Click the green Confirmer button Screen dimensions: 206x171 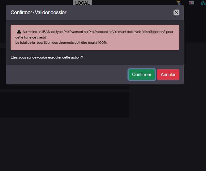(x=142, y=75)
